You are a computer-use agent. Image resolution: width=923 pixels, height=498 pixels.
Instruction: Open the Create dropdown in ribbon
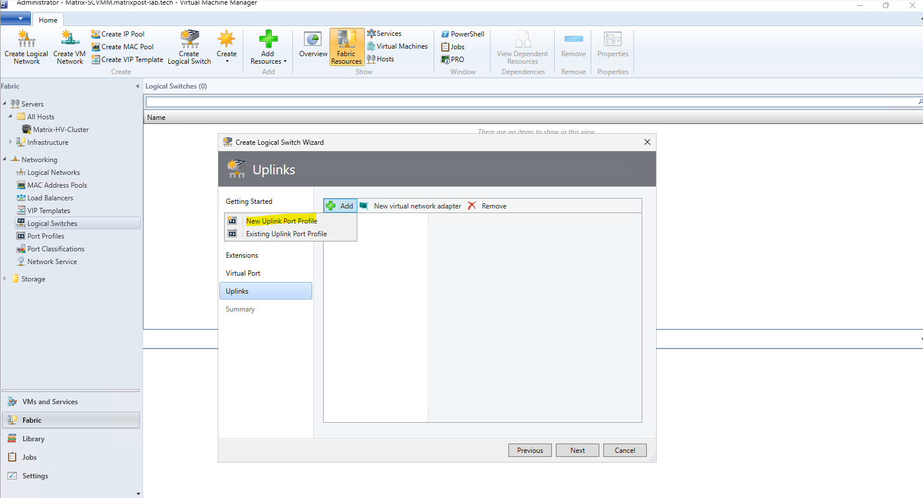[226, 47]
